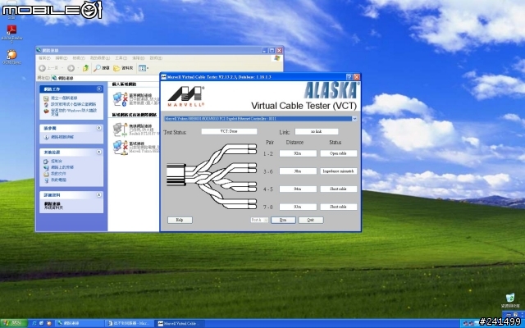Viewport: 525px width, 328px height.
Task: Open Marvell Yukon adapter selection dropdown
Action: [x=354, y=119]
